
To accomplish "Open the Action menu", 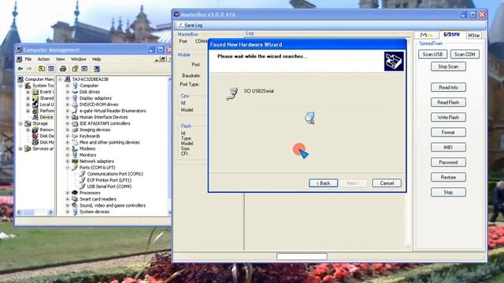I will (x=44, y=59).
